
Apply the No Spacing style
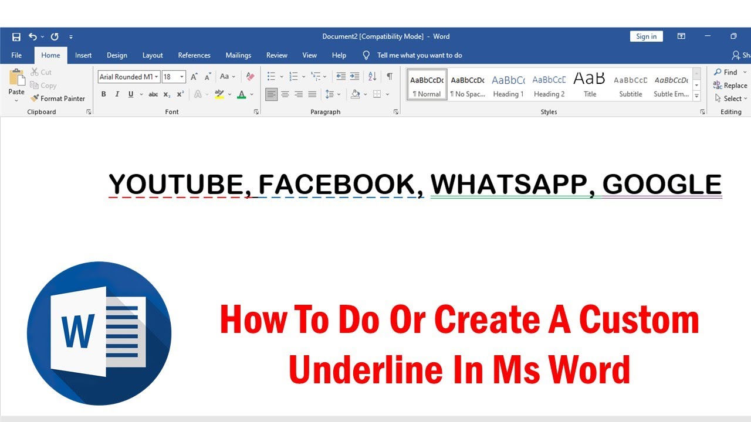coord(468,85)
